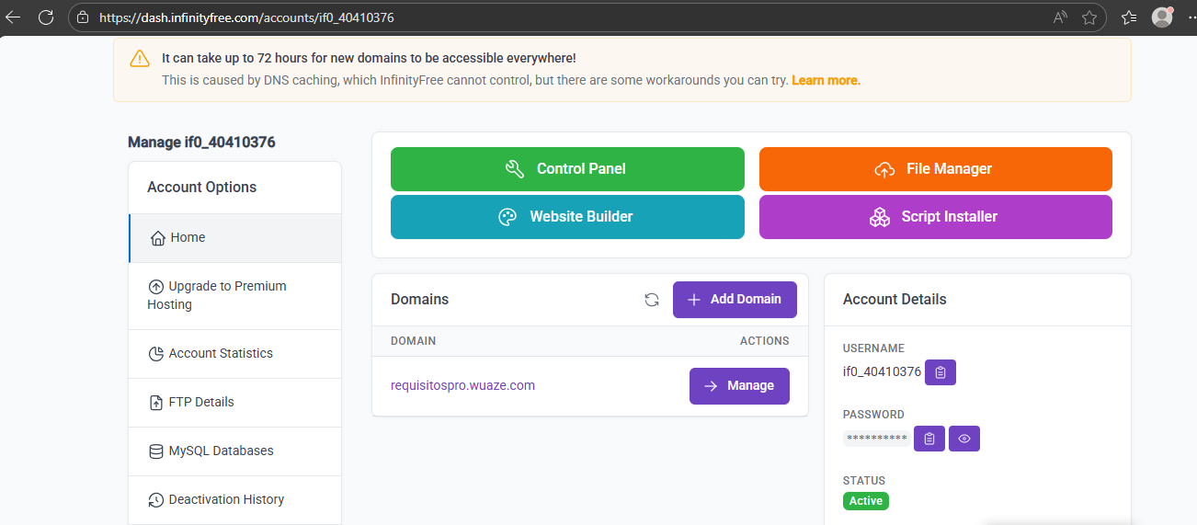View site information lock icon
Screen dimensions: 1197x525
click(x=83, y=17)
